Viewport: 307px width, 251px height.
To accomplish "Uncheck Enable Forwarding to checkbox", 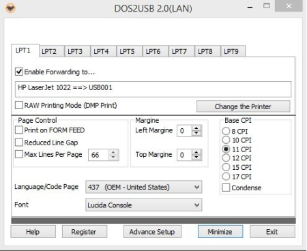I will click(x=19, y=72).
